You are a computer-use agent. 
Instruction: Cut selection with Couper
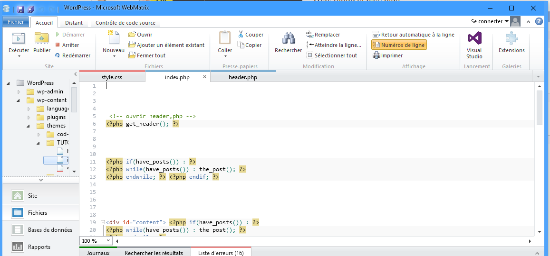click(x=251, y=34)
